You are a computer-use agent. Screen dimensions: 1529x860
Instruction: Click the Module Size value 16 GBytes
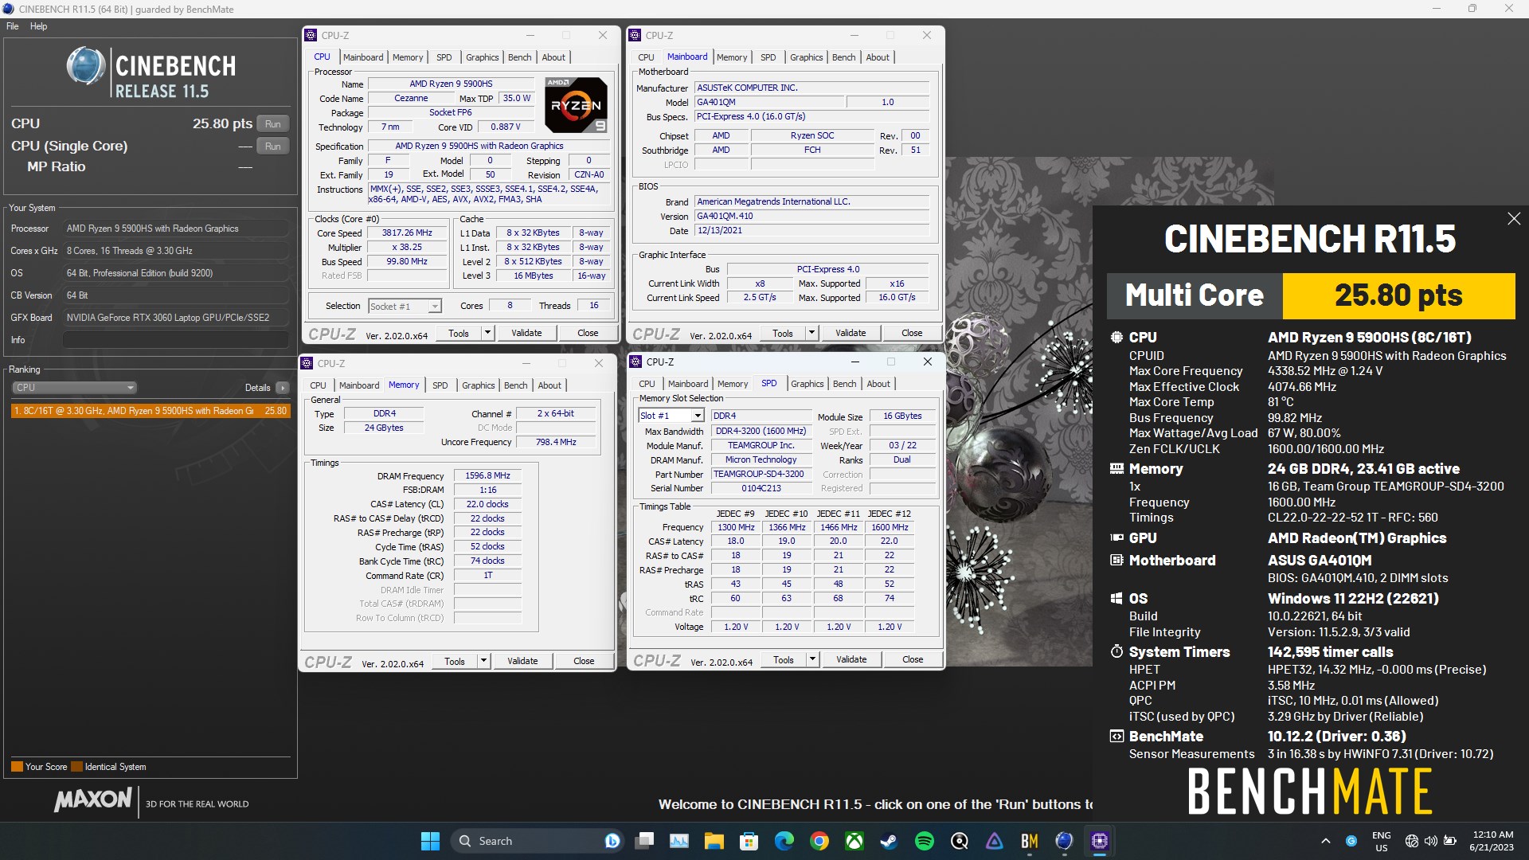click(902, 416)
